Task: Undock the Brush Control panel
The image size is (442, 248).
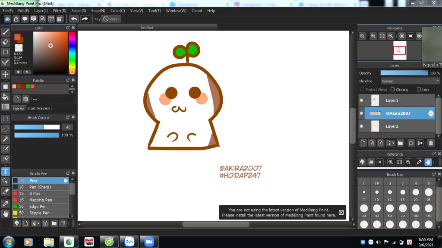Action: pos(68,117)
